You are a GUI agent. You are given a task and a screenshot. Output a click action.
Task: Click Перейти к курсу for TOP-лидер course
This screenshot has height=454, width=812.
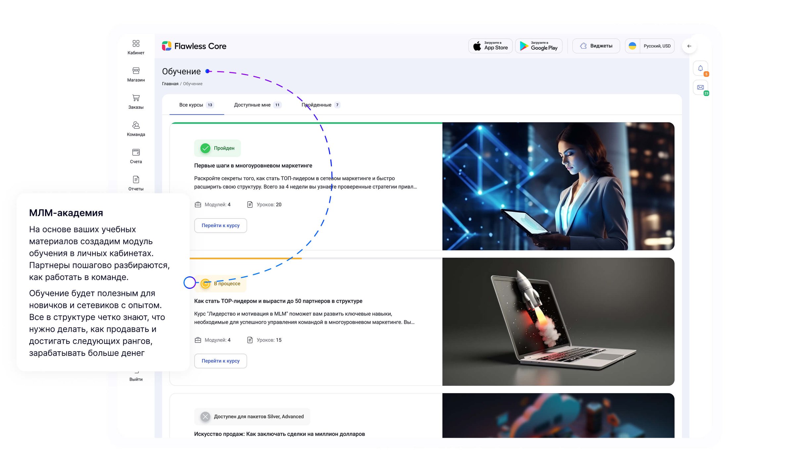coord(220,361)
